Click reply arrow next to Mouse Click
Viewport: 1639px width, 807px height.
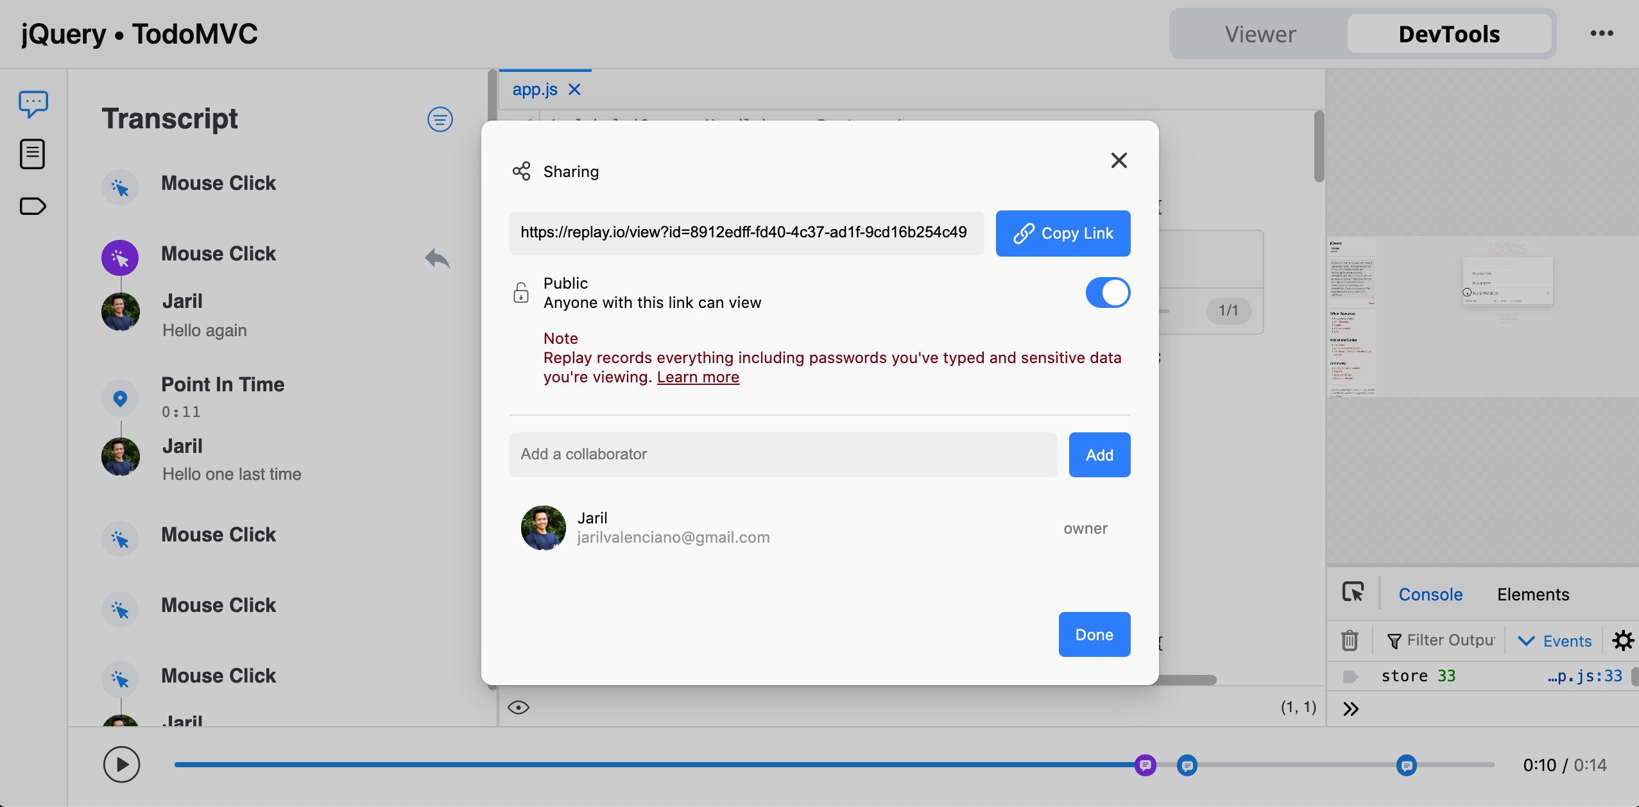[x=437, y=258]
